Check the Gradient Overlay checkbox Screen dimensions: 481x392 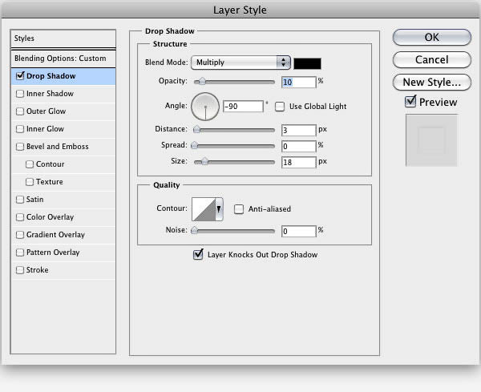coord(20,235)
